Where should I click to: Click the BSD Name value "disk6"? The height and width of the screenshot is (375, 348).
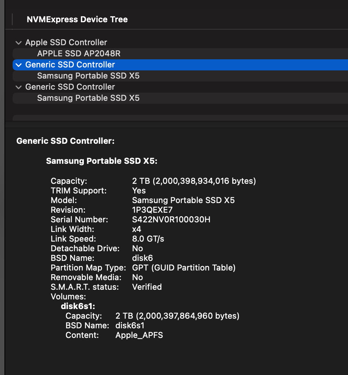142,258
